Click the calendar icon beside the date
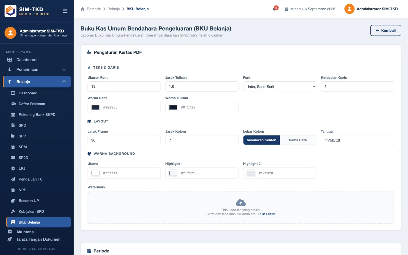This screenshot has height=255, width=408. [286, 9]
